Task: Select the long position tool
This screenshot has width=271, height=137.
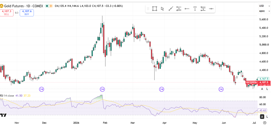Action: click(x=179, y=9)
